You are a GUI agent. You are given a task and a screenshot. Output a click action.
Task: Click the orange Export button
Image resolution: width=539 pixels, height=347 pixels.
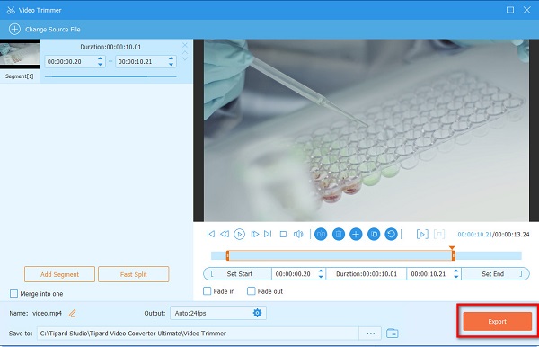coord(497,321)
